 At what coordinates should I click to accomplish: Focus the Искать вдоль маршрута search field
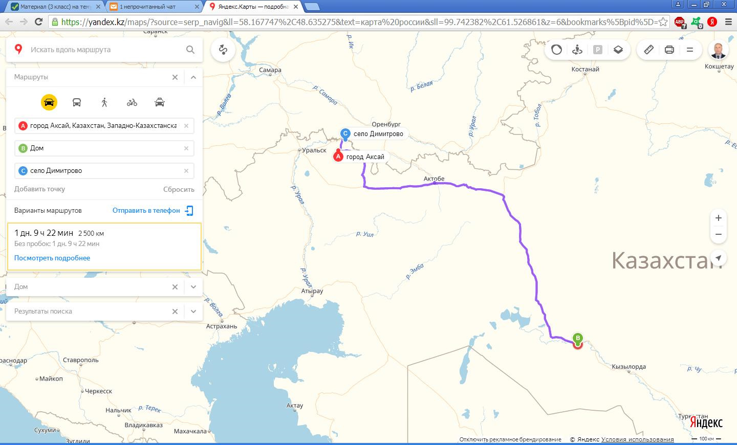coord(105,50)
